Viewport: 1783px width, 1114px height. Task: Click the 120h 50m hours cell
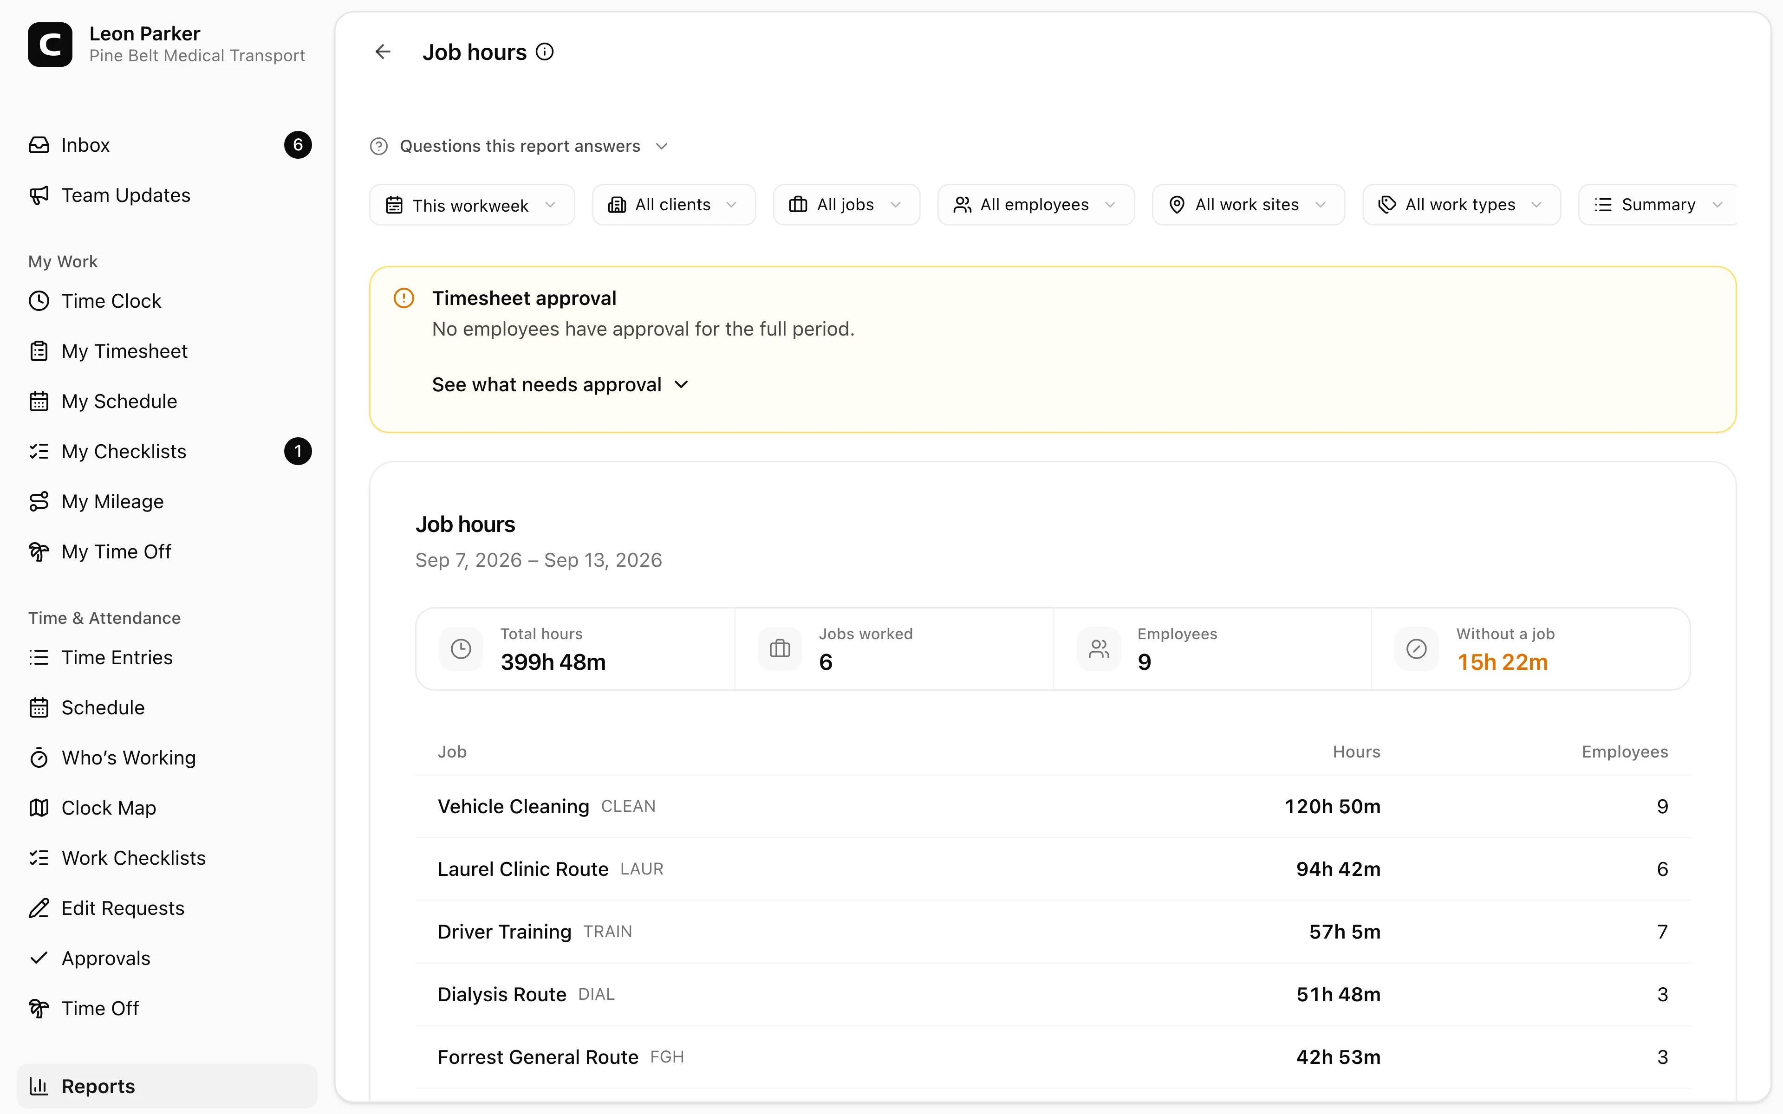coord(1332,807)
